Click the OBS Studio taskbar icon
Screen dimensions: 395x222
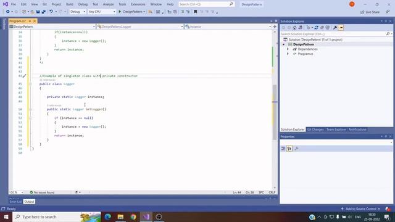[159, 216]
